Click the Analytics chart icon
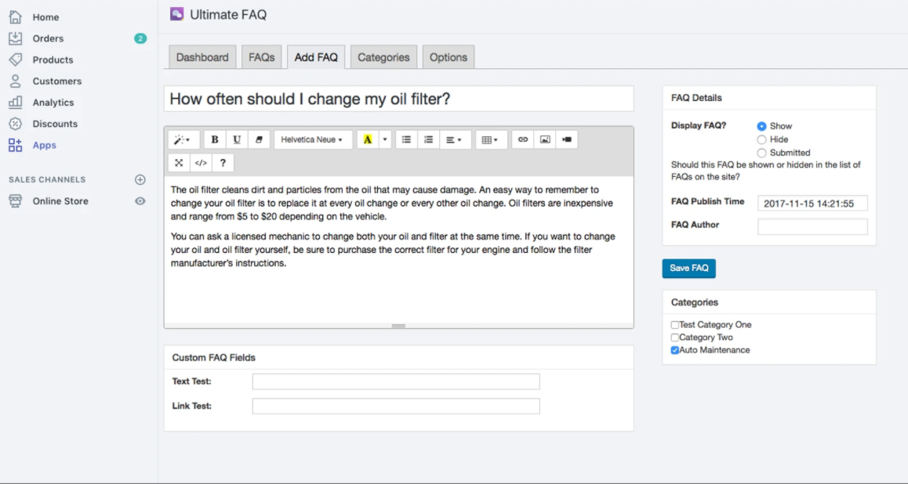This screenshot has height=484, width=908. [15, 103]
